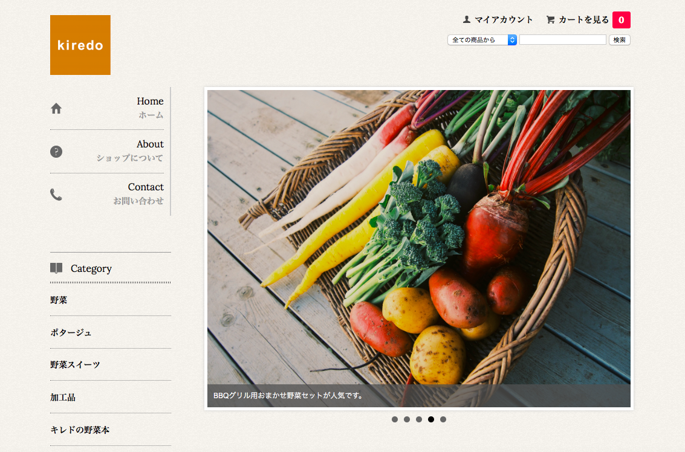The image size is (685, 452).
Task: Select the 野菜スイーツ category
Action: click(x=75, y=364)
